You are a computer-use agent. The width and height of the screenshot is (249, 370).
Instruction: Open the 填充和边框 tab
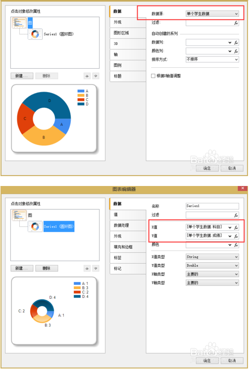(x=128, y=247)
